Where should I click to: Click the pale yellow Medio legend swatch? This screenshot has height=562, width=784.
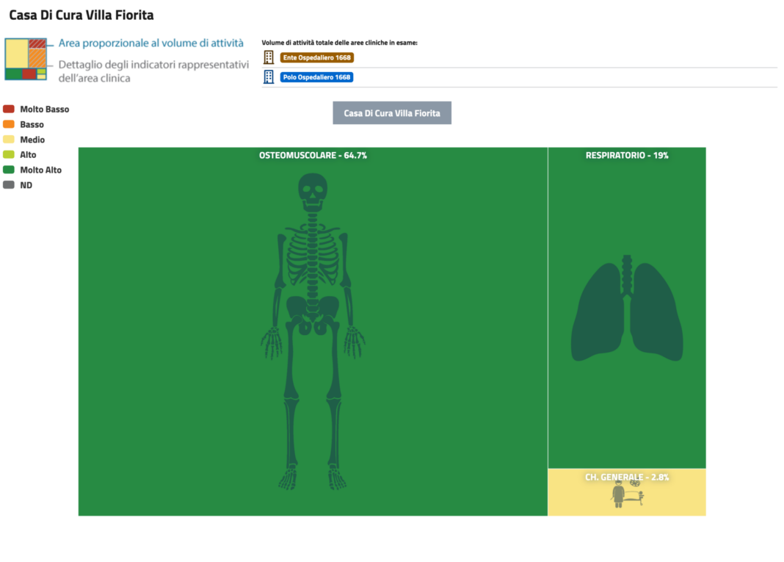click(9, 140)
